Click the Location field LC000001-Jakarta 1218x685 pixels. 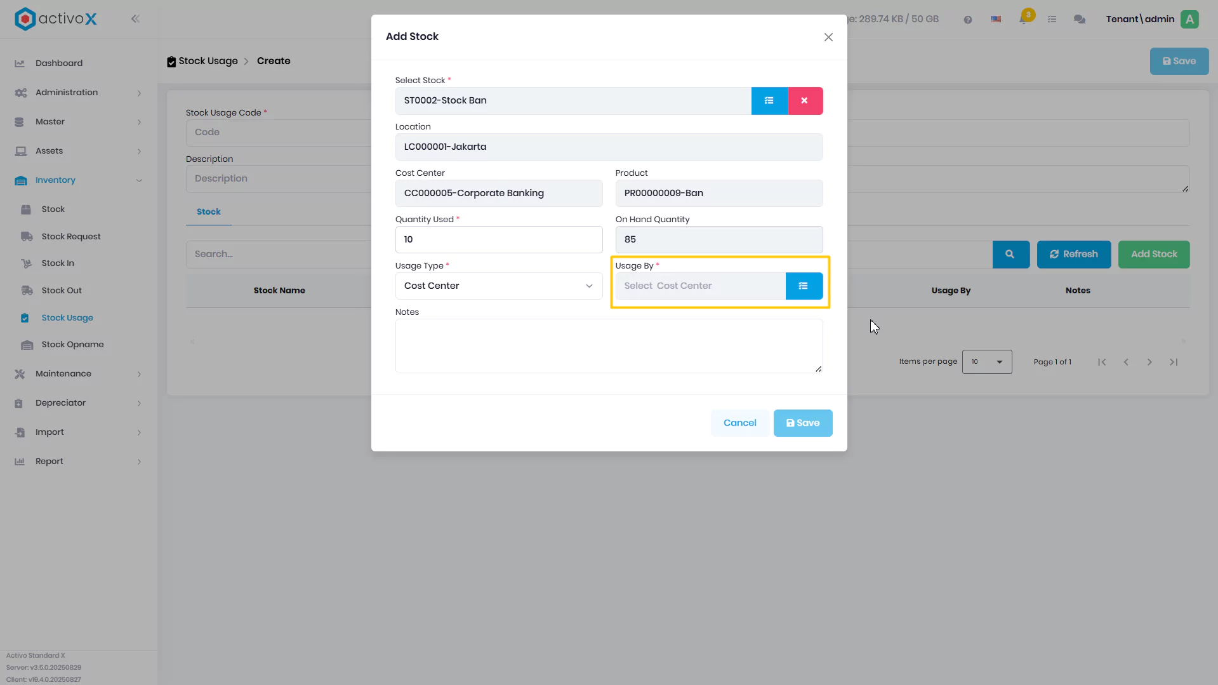coord(609,147)
